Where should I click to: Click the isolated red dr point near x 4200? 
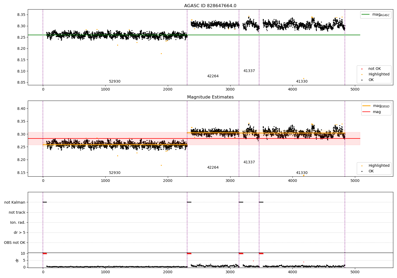pos(304,262)
